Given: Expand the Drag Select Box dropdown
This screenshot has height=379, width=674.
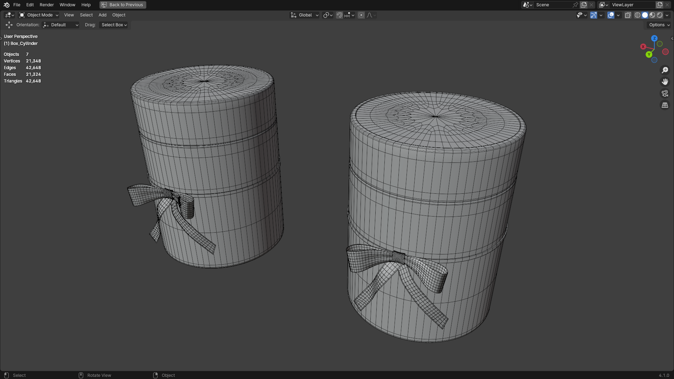Looking at the screenshot, I should [x=114, y=25].
